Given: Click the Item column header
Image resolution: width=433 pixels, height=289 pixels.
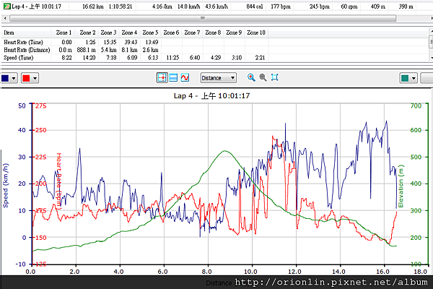Looking at the screenshot, I should click(x=26, y=33).
